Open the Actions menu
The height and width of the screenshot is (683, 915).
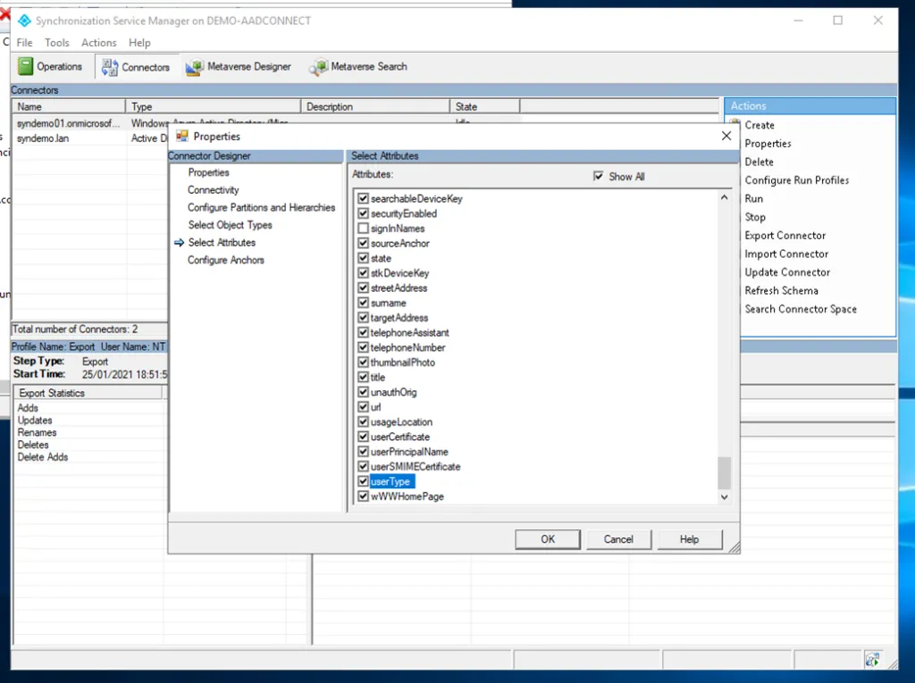98,43
